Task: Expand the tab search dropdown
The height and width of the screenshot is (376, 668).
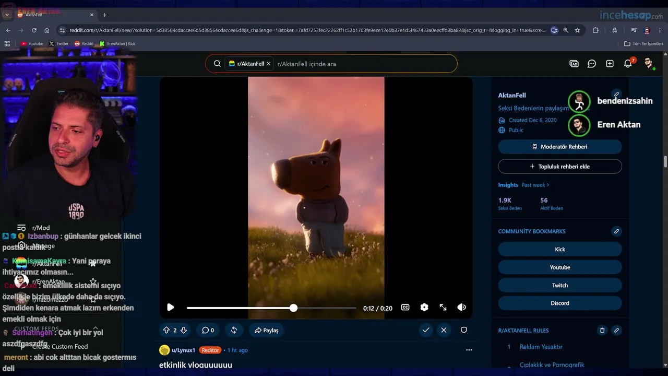Action: pos(7,15)
